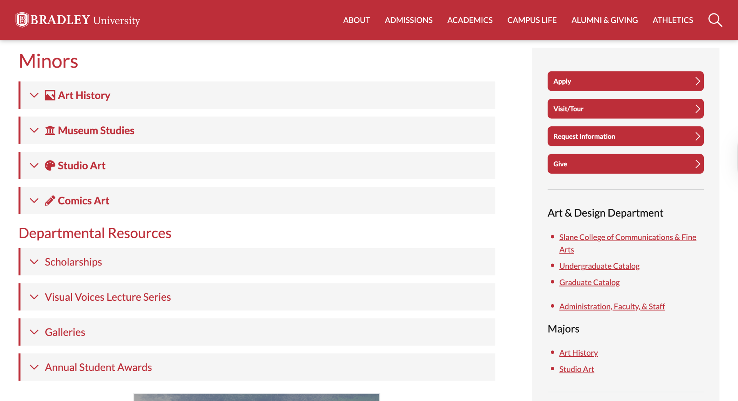Screen dimensions: 738x401
Task: Expand the Galleries section chevron
Action: [x=34, y=332]
